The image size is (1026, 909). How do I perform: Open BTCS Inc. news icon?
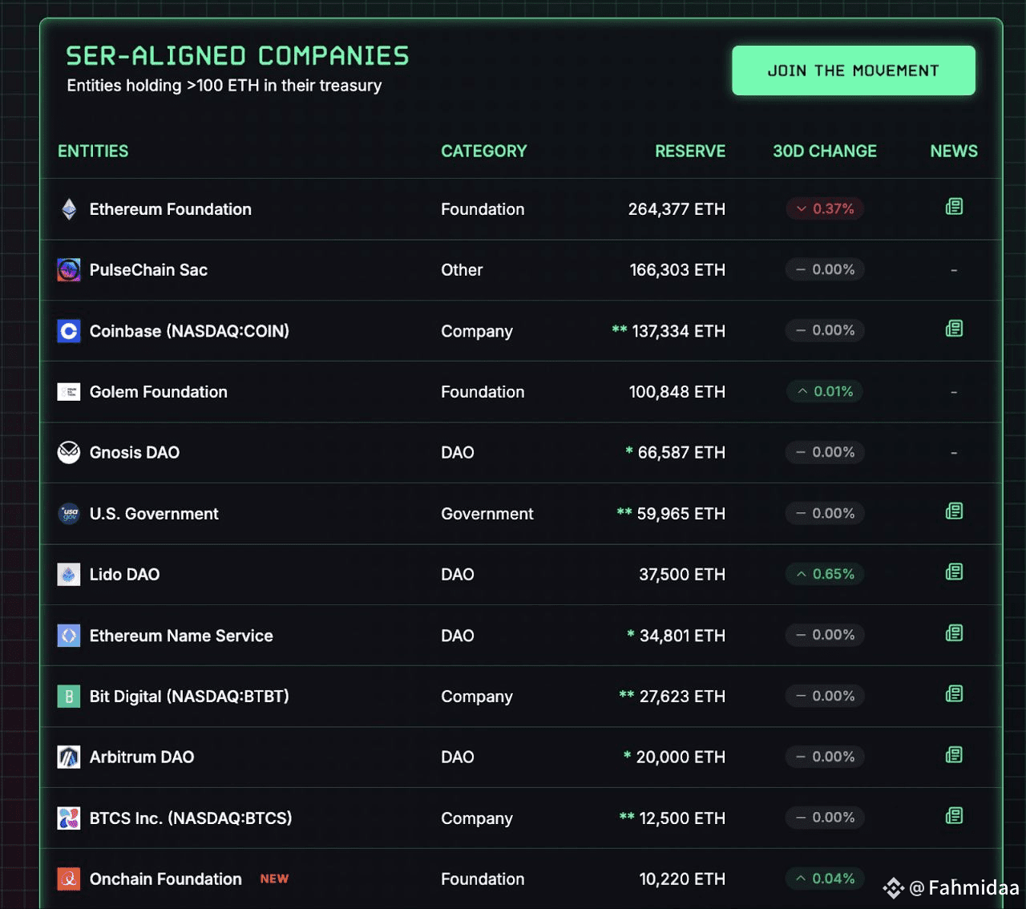point(954,816)
